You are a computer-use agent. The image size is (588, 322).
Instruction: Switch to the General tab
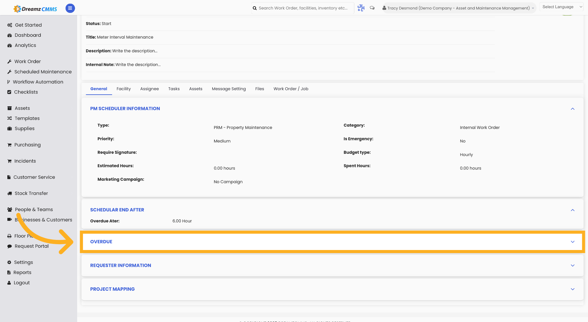click(x=99, y=89)
